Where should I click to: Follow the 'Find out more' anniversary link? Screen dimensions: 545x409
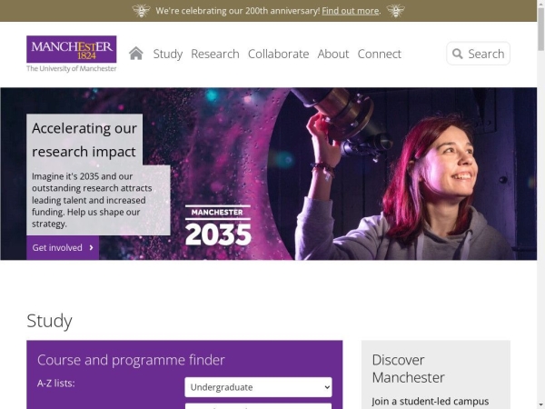pos(351,11)
